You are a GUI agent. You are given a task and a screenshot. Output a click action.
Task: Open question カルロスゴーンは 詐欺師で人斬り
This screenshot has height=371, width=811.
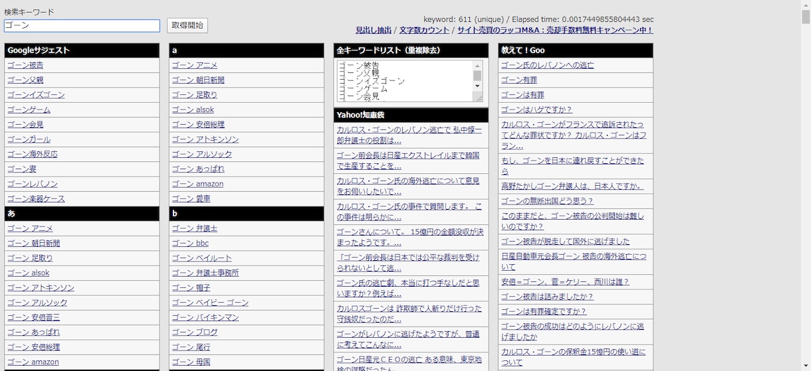(x=409, y=314)
